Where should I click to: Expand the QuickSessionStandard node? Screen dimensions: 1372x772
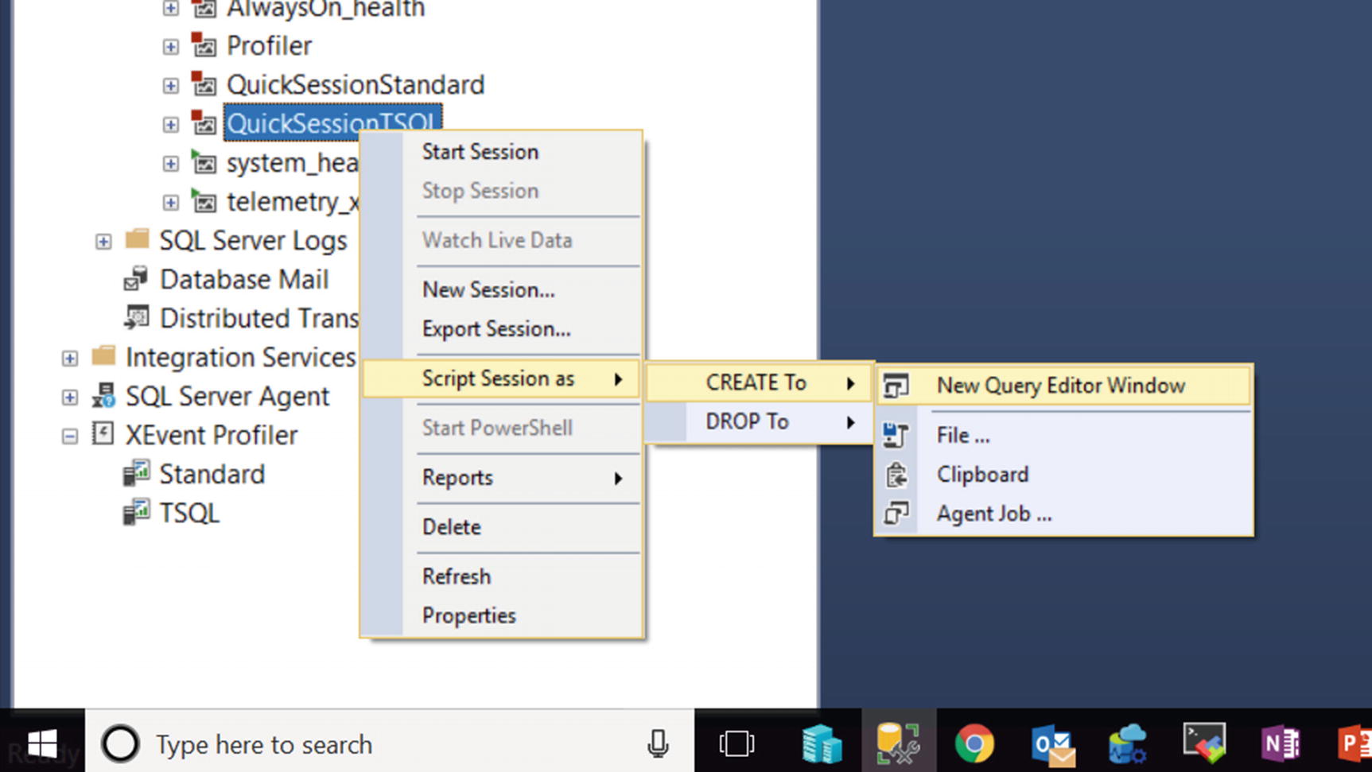170,85
